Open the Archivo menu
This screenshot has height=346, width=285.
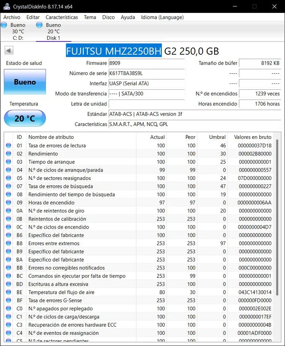[x=12, y=17]
